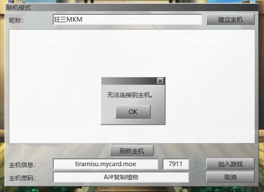
Task: Refresh hosts with the 刷新主机 button
Action: tap(132, 151)
